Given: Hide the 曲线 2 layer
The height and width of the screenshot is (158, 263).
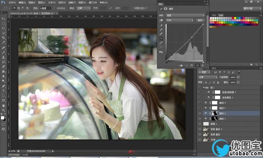Looking at the screenshot, I should click(x=200, y=113).
